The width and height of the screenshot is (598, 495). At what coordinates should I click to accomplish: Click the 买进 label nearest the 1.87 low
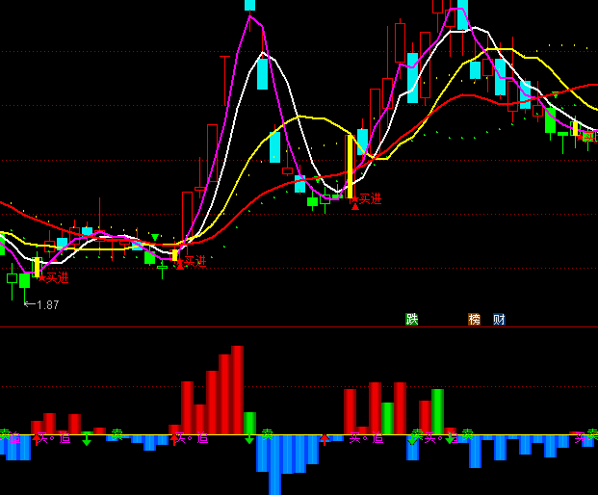tap(57, 277)
